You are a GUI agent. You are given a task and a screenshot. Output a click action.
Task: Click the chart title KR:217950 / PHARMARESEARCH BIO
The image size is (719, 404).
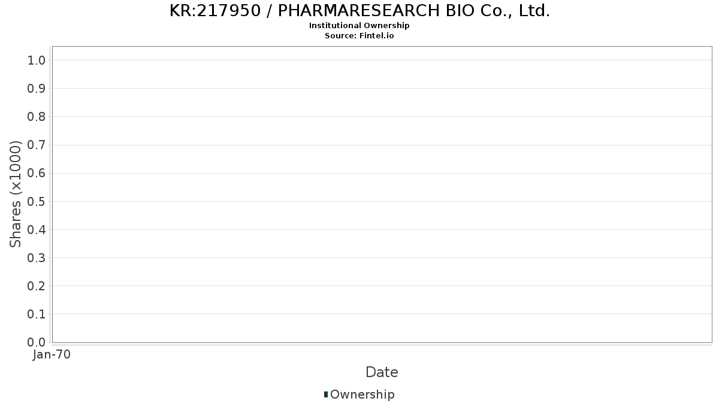359,11
